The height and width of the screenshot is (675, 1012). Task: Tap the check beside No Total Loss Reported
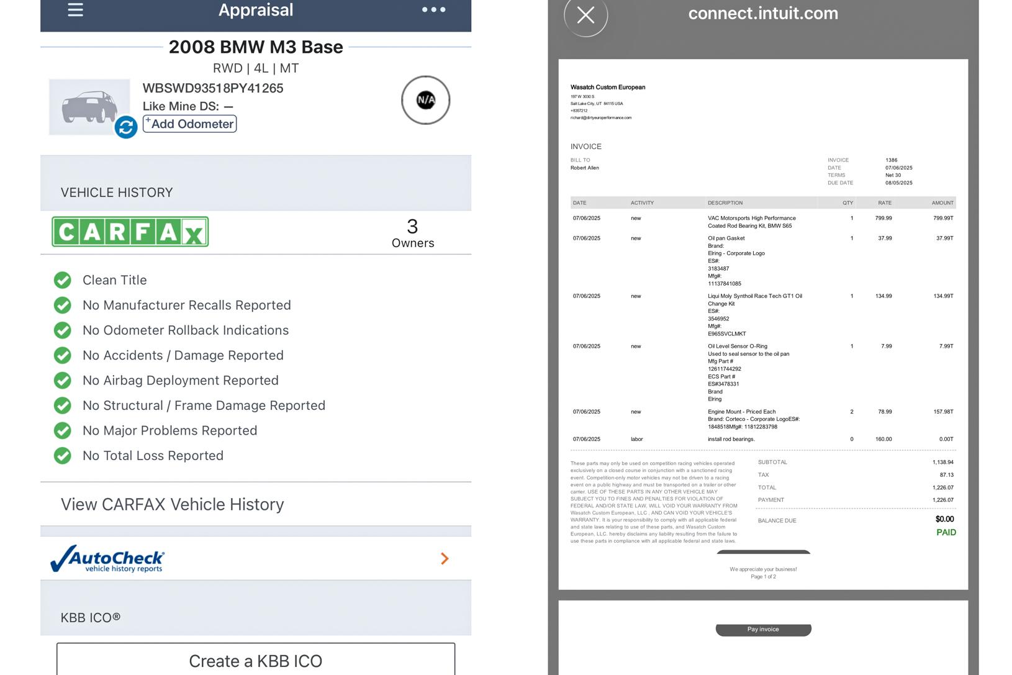[62, 455]
